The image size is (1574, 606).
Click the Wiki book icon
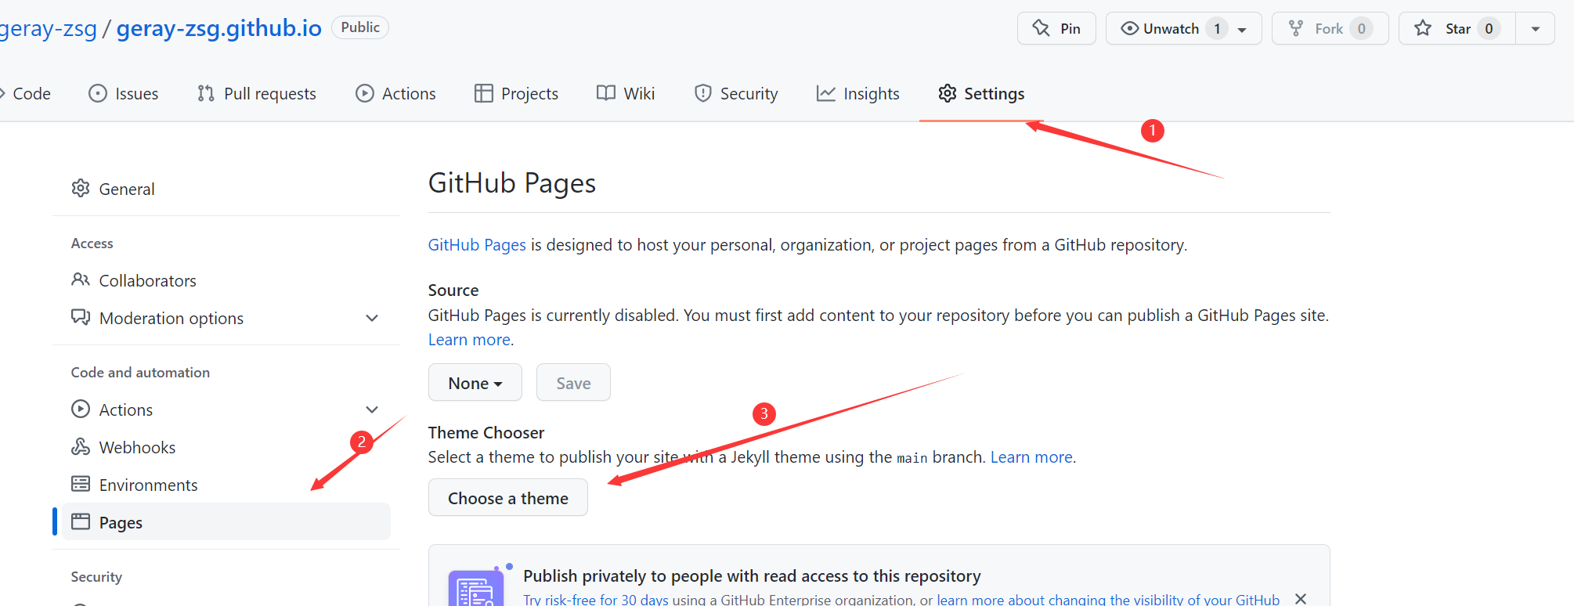tap(606, 93)
